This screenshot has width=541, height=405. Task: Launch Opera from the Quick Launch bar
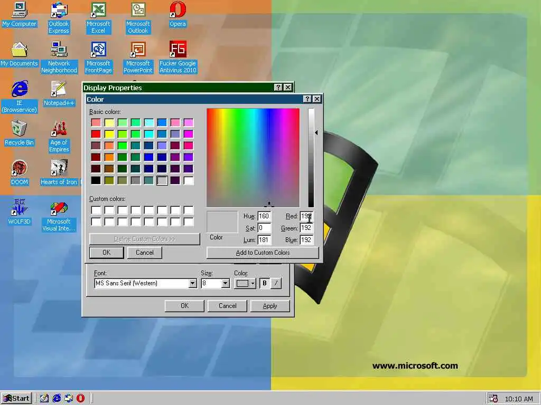click(x=80, y=399)
